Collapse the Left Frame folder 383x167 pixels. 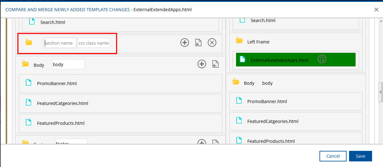pos(239,41)
